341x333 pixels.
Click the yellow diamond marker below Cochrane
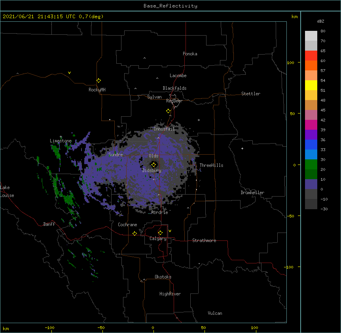pos(135,233)
